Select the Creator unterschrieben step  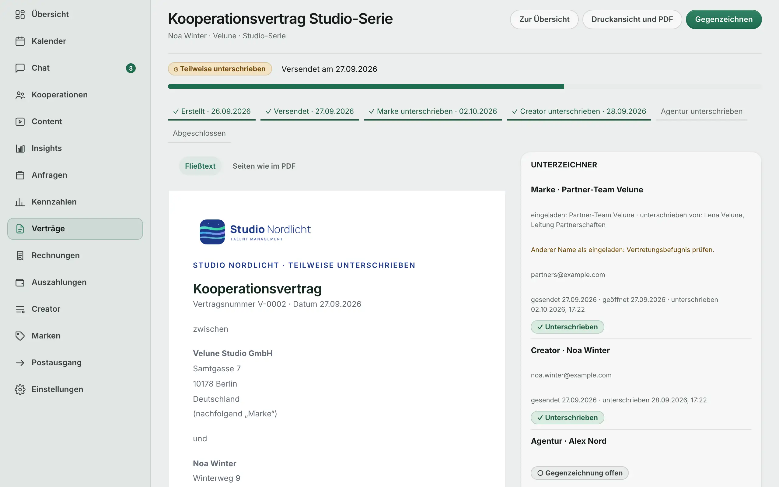pyautogui.click(x=579, y=111)
